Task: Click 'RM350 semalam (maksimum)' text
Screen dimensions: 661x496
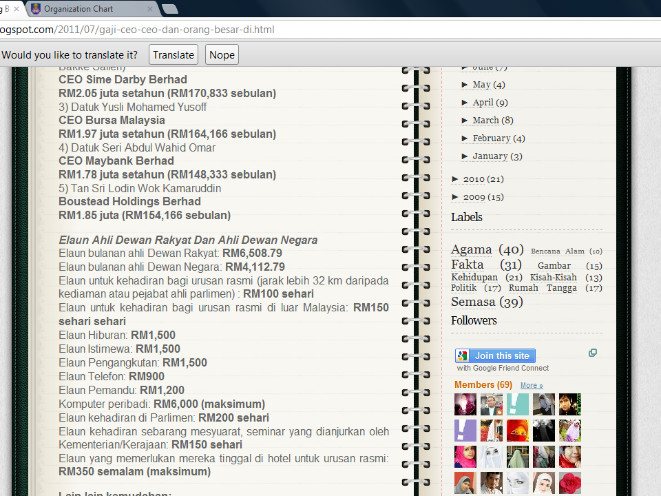Action: click(134, 471)
